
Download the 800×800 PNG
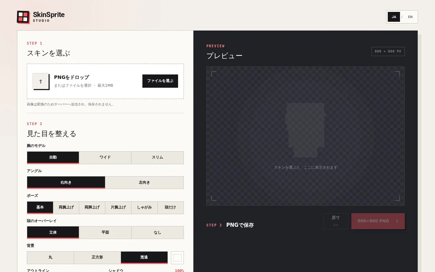tap(378, 221)
